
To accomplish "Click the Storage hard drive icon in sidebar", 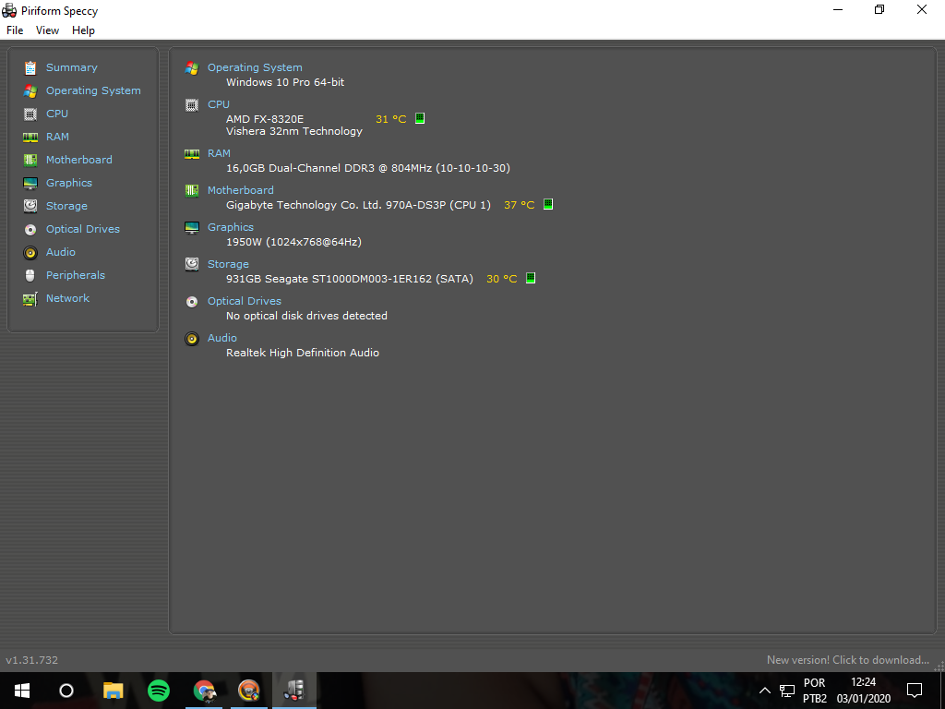I will [30, 206].
